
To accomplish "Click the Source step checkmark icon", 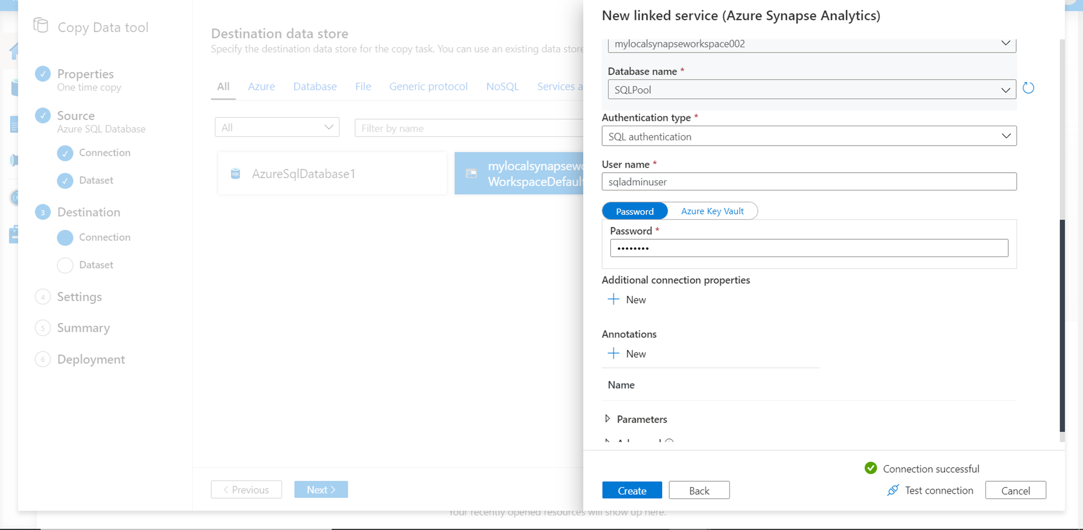I will point(43,116).
